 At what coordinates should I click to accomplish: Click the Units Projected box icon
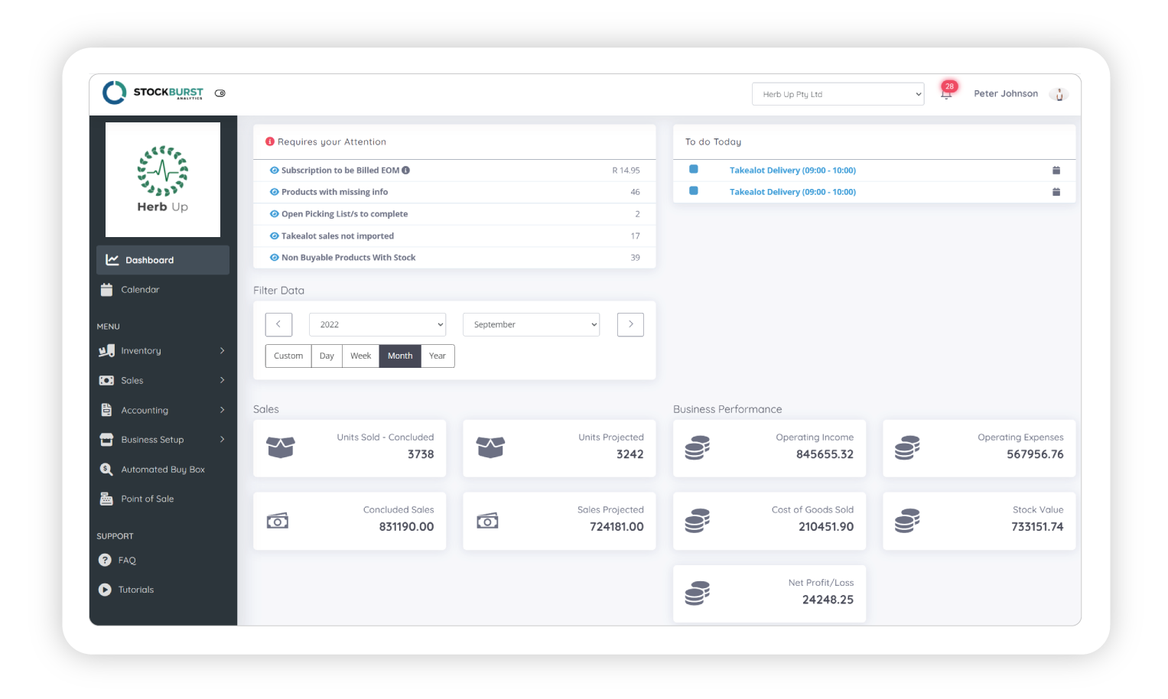point(490,447)
